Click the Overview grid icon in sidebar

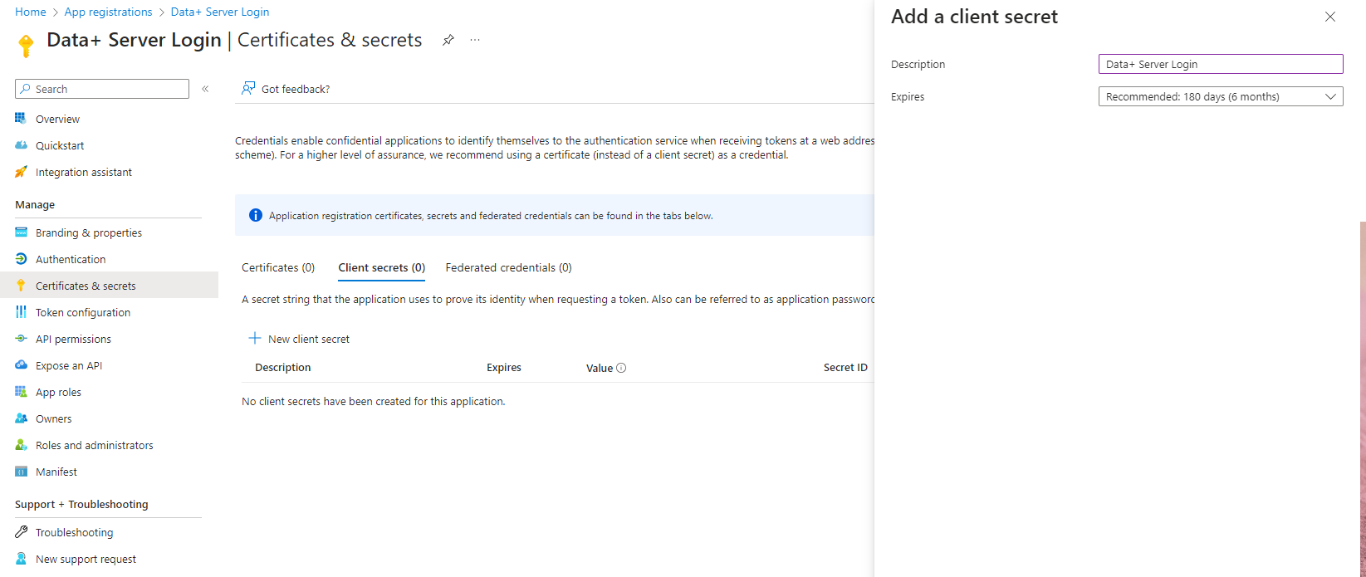pos(21,119)
